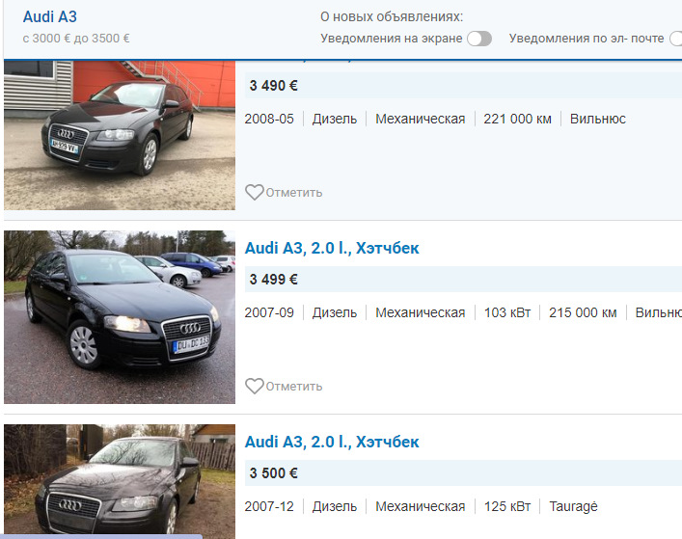Open the photo of the black Audi in parking lot

pos(120,317)
